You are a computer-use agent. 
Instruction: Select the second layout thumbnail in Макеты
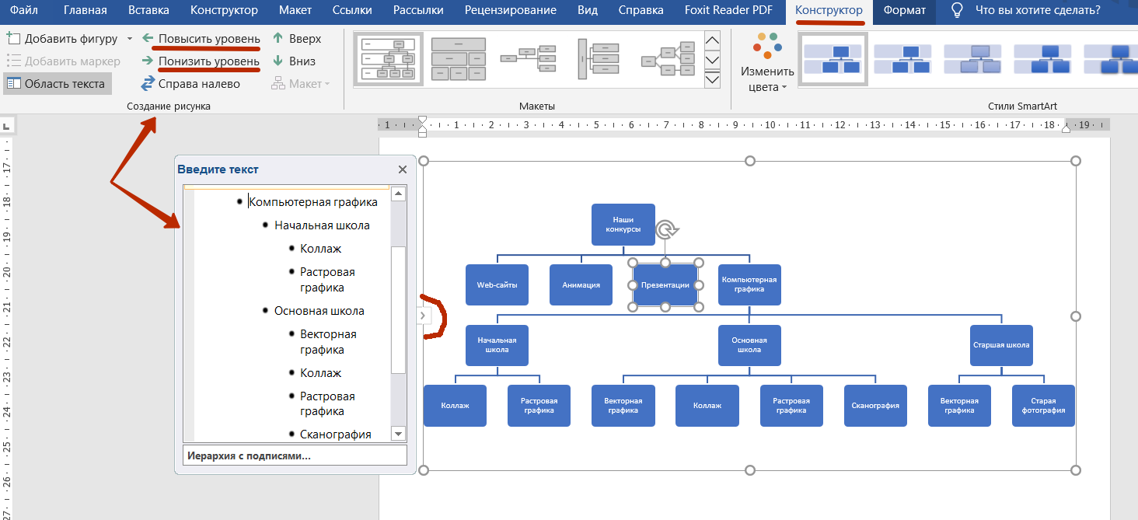459,58
